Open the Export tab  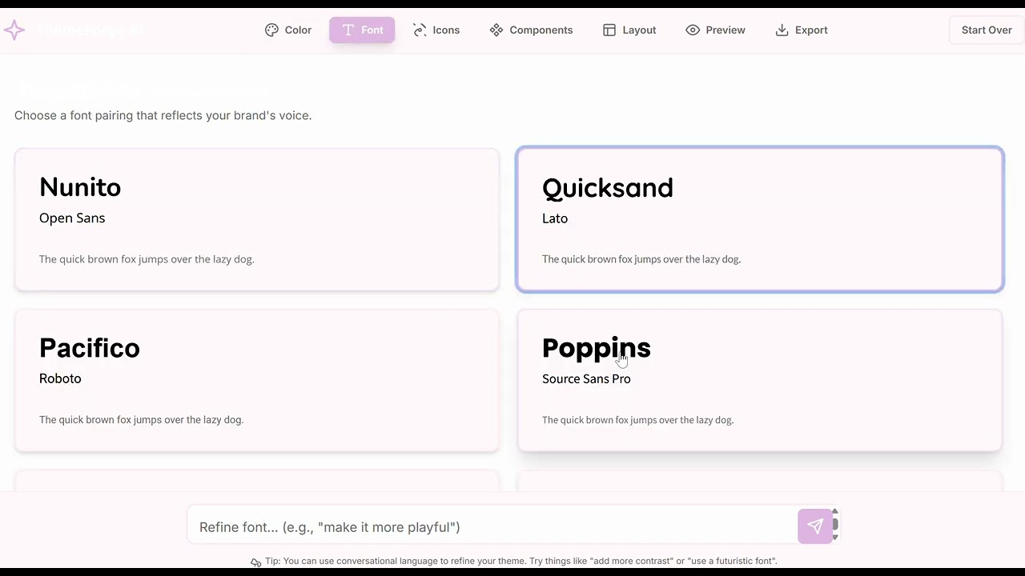[x=802, y=30]
